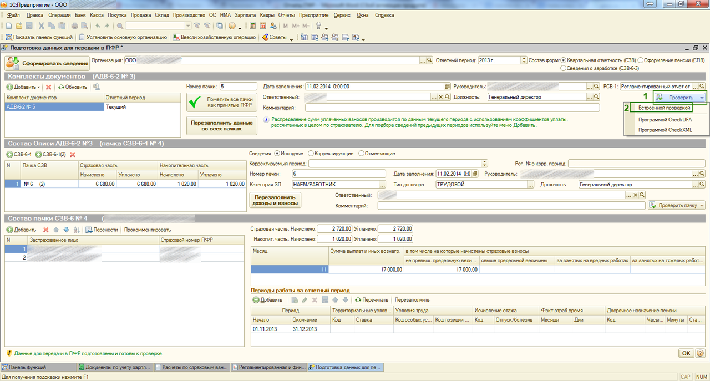This screenshot has width=710, height=381.
Task: Click Ввести хозяйственную операцию toolbar icon
Action: 176,38
